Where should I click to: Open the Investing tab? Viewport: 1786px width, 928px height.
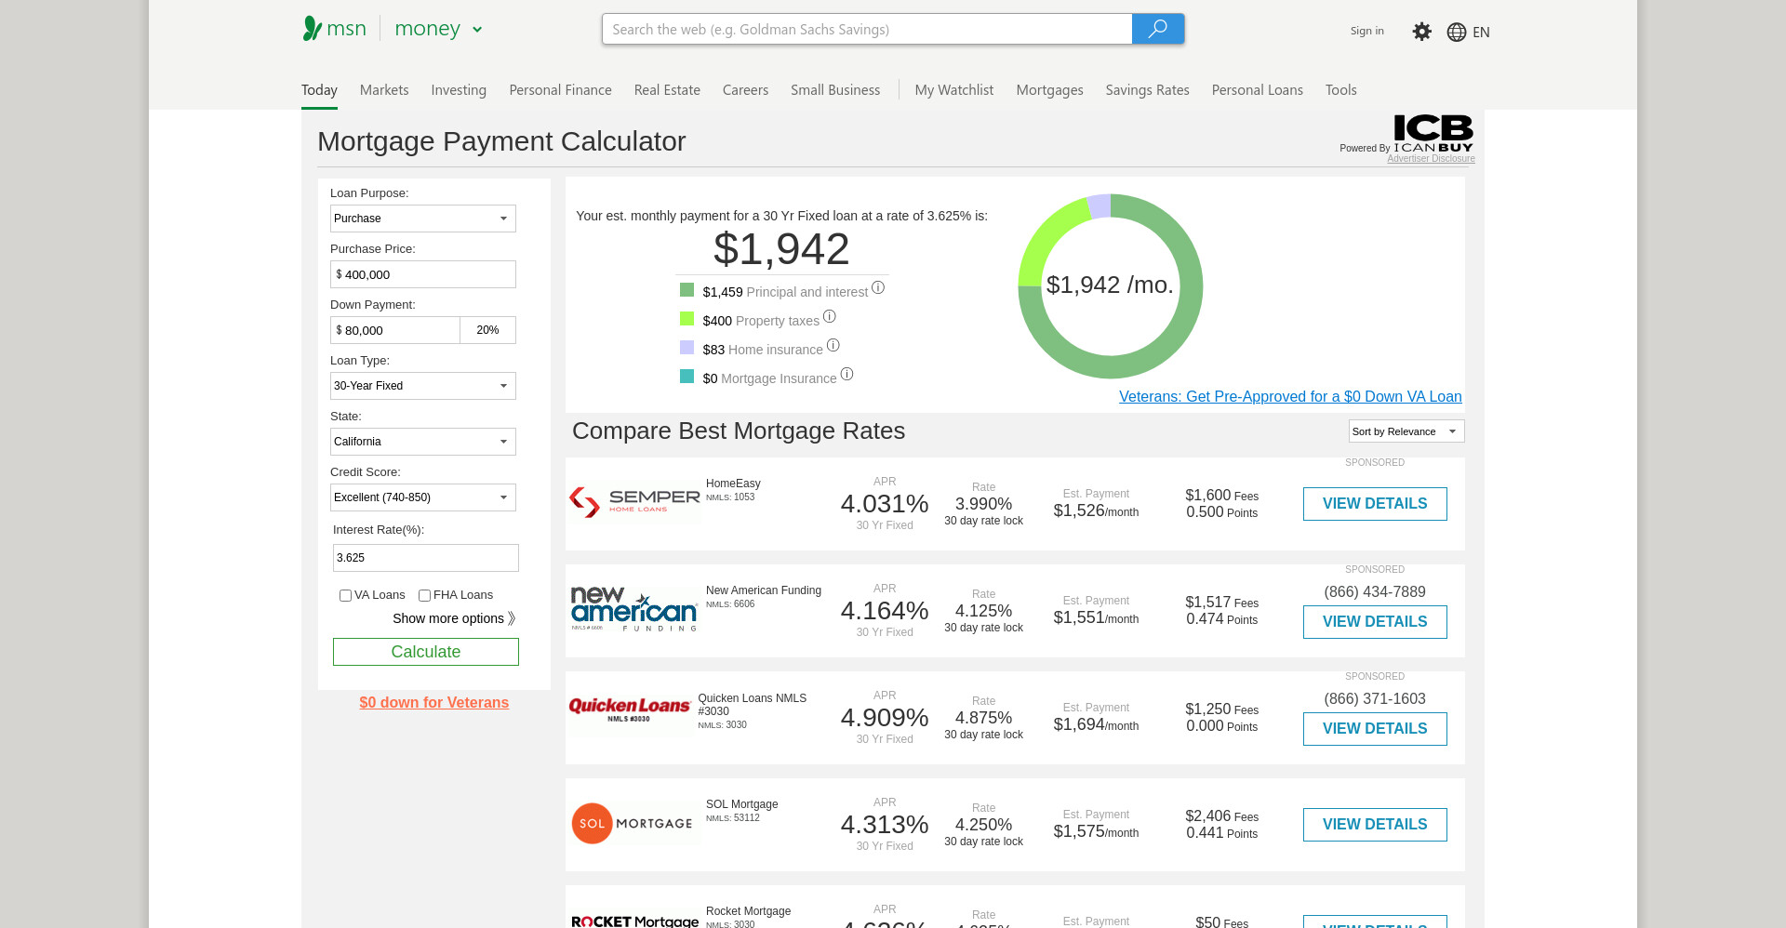pos(459,90)
